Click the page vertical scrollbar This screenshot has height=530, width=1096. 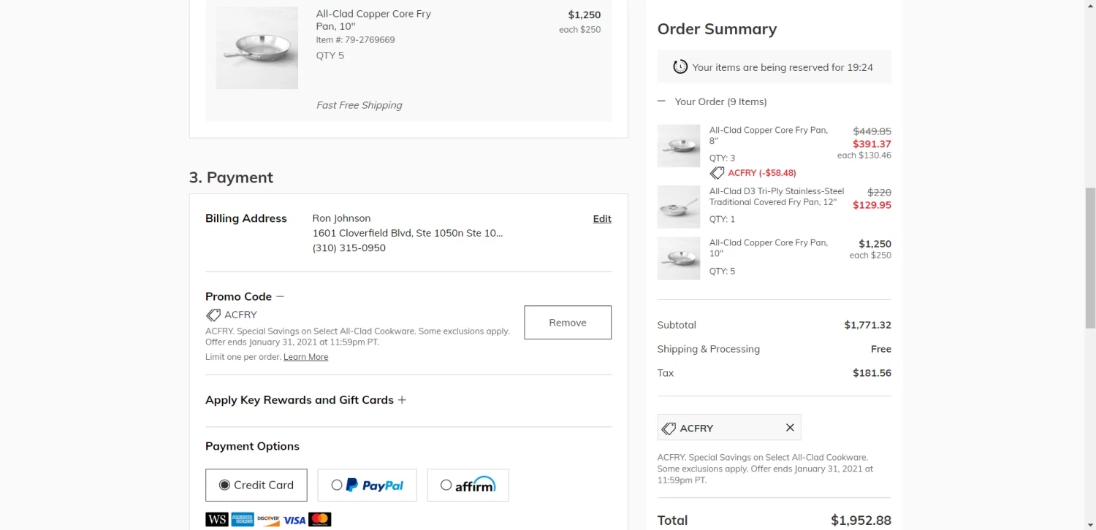coord(1090,256)
